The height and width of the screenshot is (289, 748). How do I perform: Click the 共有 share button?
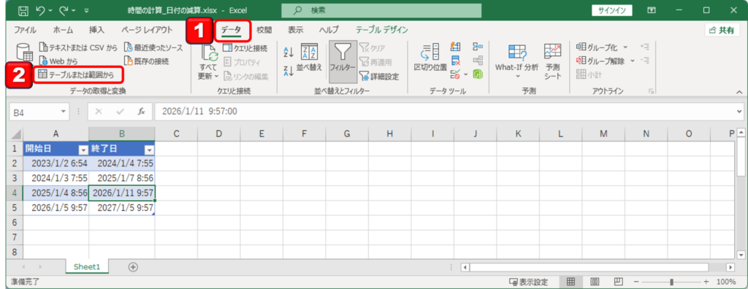tap(722, 30)
